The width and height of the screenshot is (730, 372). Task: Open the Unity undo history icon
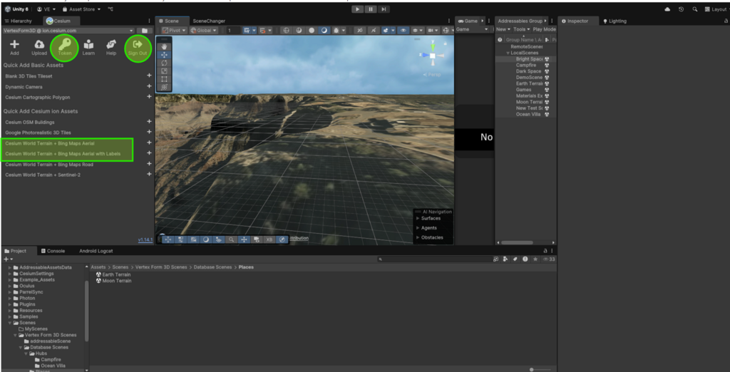(682, 9)
